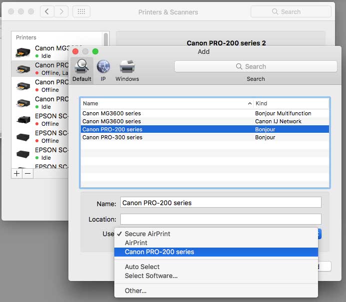This screenshot has width=346, height=302.
Task: Select the Default tab in Add window
Action: (82, 70)
